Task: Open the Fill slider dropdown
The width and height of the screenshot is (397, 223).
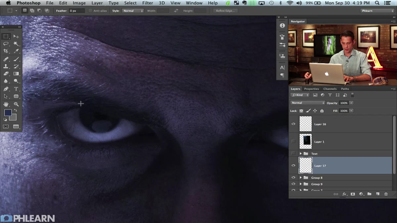Action: (x=351, y=111)
